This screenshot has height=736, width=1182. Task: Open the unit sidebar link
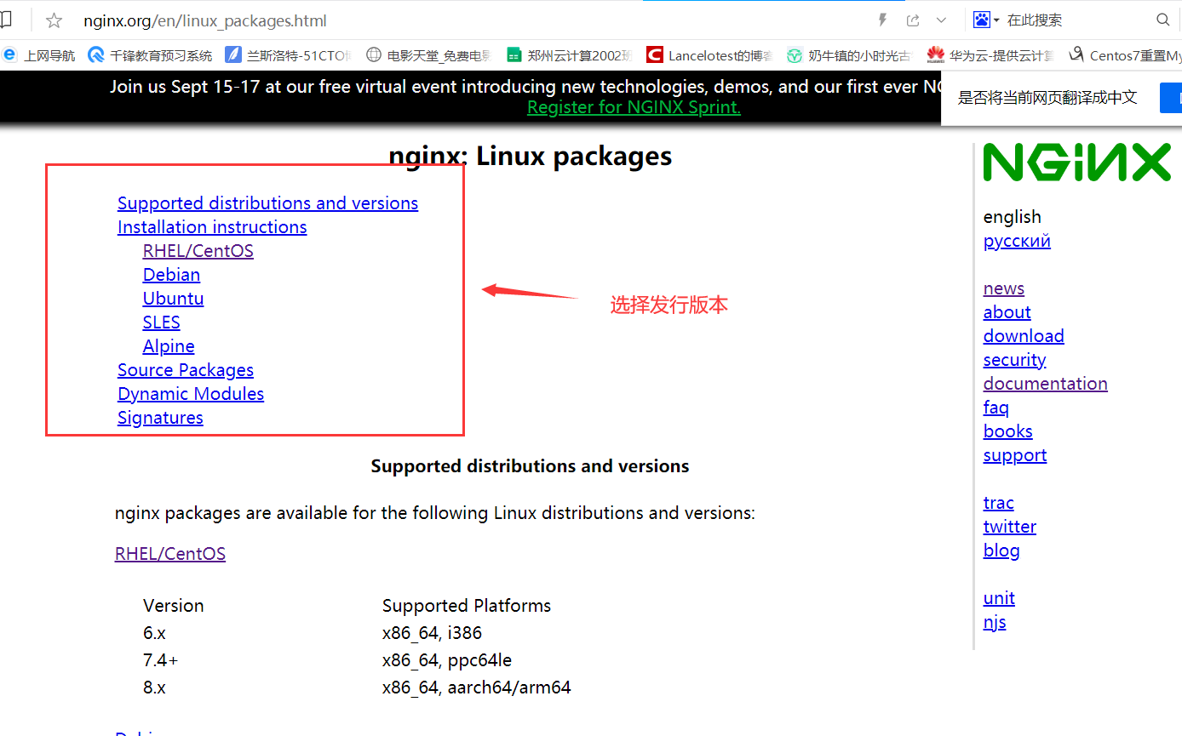(999, 598)
